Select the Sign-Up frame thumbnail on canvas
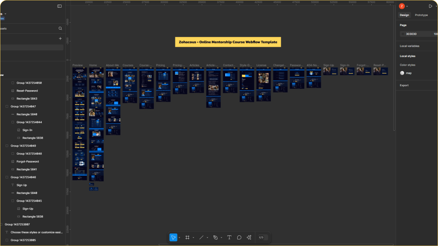This screenshot has height=246, width=438. click(330, 71)
